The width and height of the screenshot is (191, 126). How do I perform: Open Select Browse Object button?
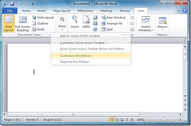185,105
